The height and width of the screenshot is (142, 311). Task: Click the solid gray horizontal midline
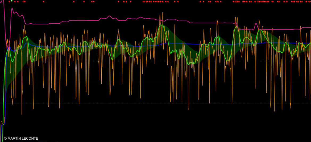(160, 82)
